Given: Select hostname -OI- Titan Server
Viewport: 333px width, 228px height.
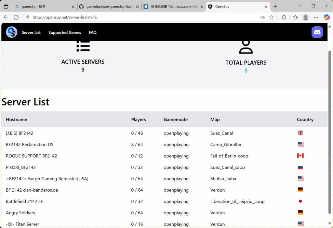Looking at the screenshot, I should [22, 224].
